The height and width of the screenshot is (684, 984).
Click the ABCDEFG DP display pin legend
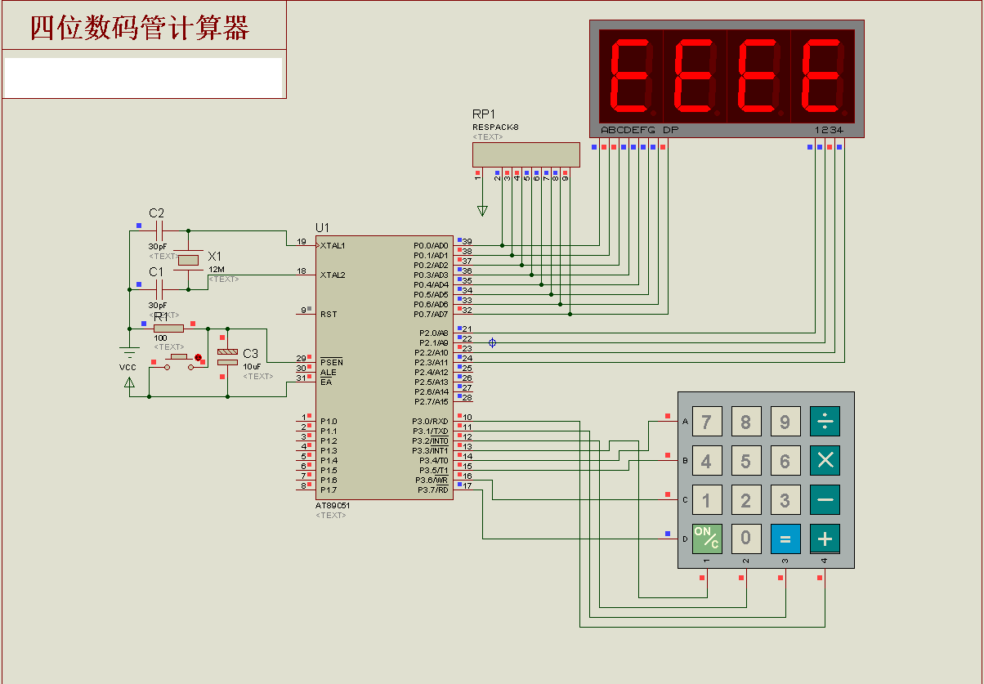(639, 131)
